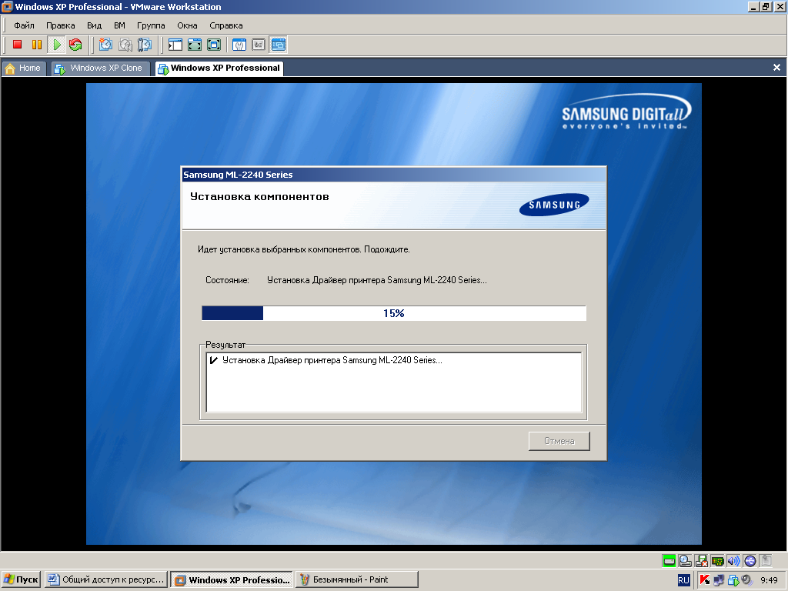Toggle the sidebar view icon
Image resolution: width=788 pixels, height=591 pixels.
pos(175,45)
